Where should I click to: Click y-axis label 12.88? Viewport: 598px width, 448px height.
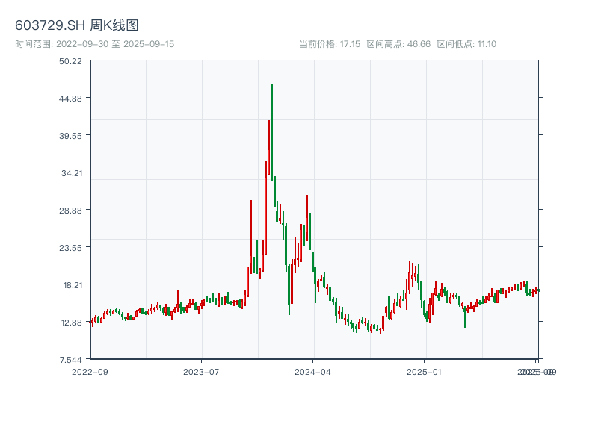(x=72, y=323)
